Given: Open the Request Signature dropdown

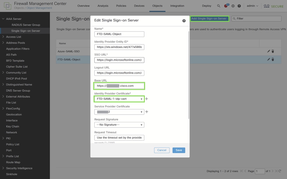Looking at the screenshot, I should coord(119,125).
